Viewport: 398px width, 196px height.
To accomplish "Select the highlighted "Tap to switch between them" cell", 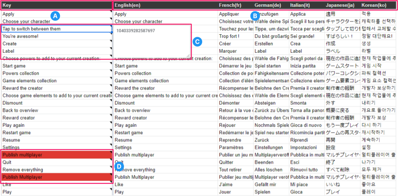I will point(56,29).
